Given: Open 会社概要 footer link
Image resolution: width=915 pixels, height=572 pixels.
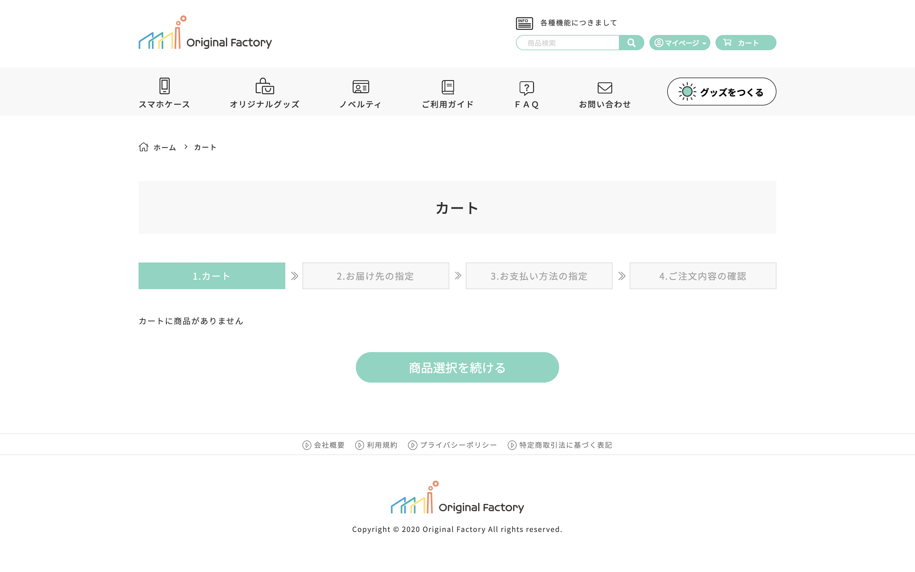Looking at the screenshot, I should (x=329, y=445).
